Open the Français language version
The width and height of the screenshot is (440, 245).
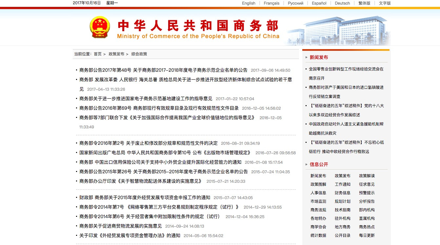[x=271, y=3]
